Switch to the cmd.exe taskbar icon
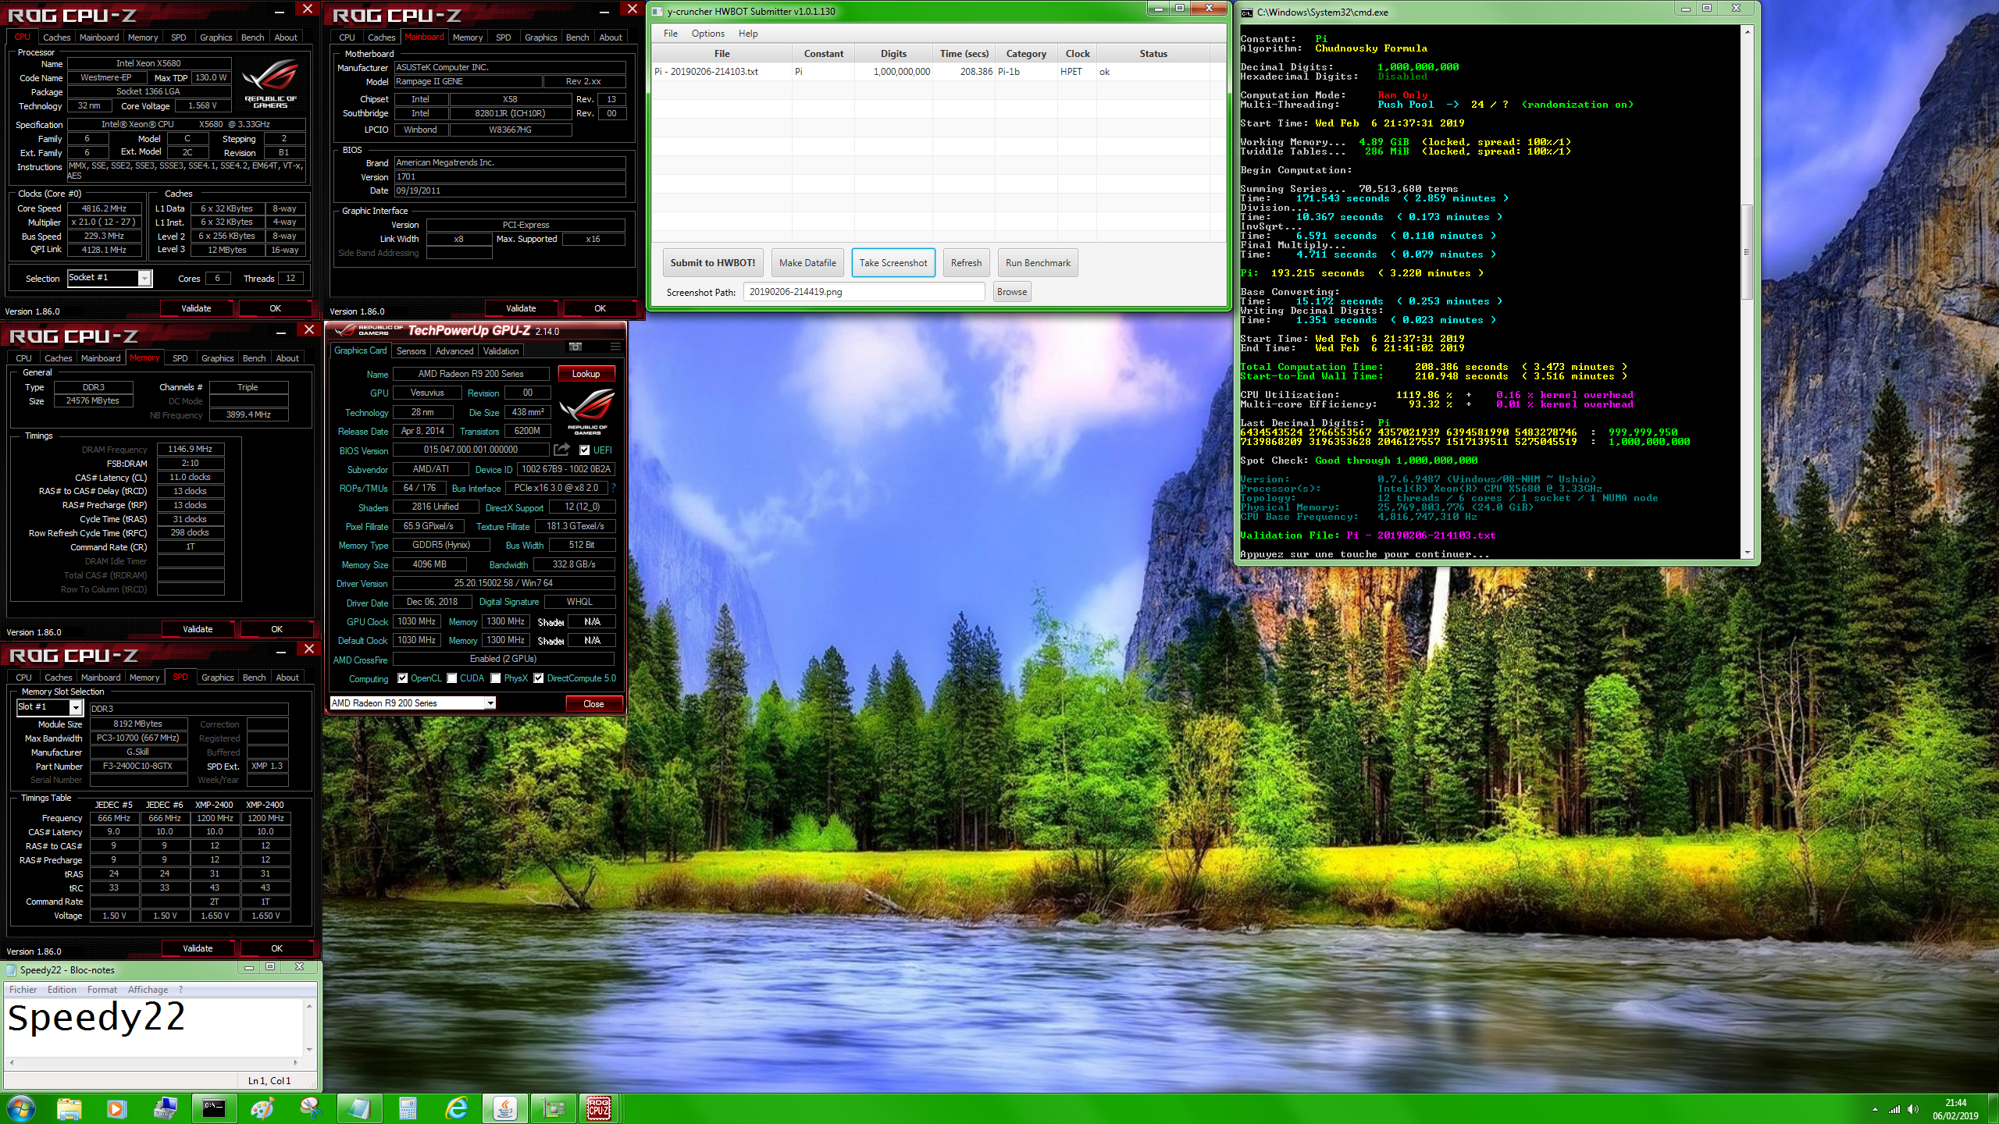1999x1124 pixels. pos(213,1108)
